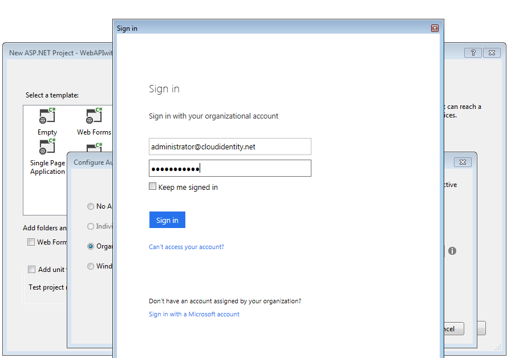
Task: Select the Organizational accounts radio option
Action: (91, 246)
